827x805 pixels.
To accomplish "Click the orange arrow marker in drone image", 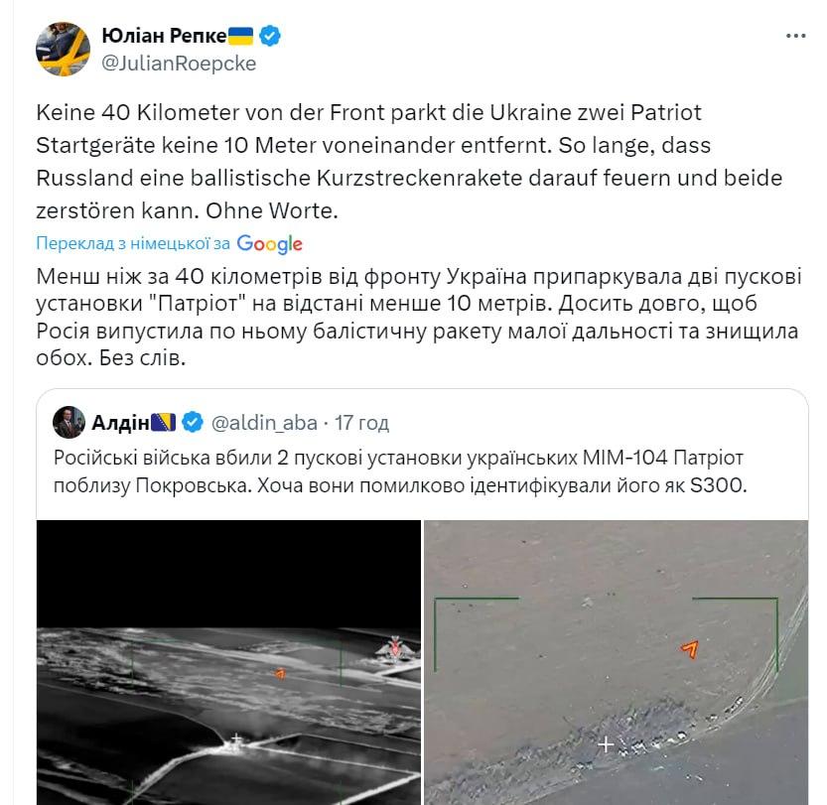I will point(690,649).
